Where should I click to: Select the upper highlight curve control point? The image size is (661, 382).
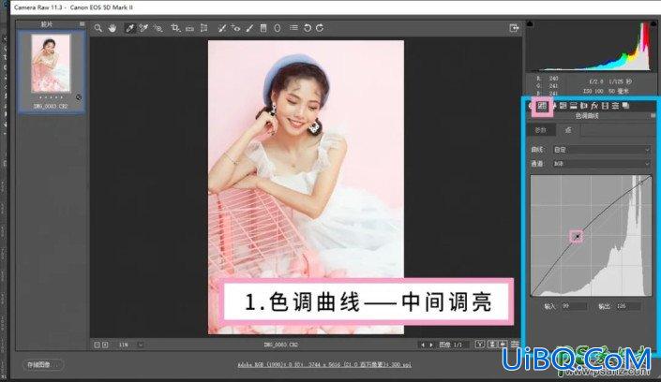pos(640,183)
